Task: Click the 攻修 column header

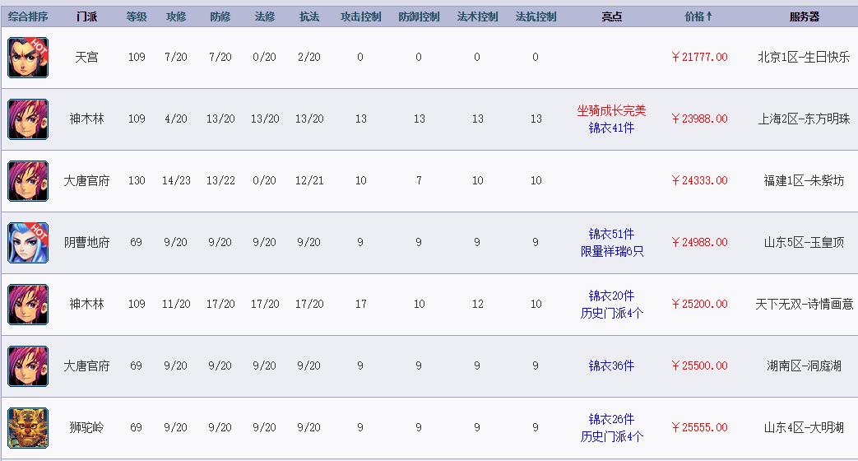Action: pyautogui.click(x=176, y=16)
